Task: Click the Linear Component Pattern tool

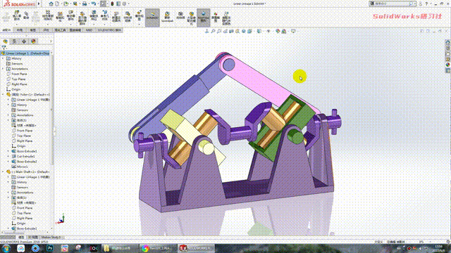Action: [48, 15]
